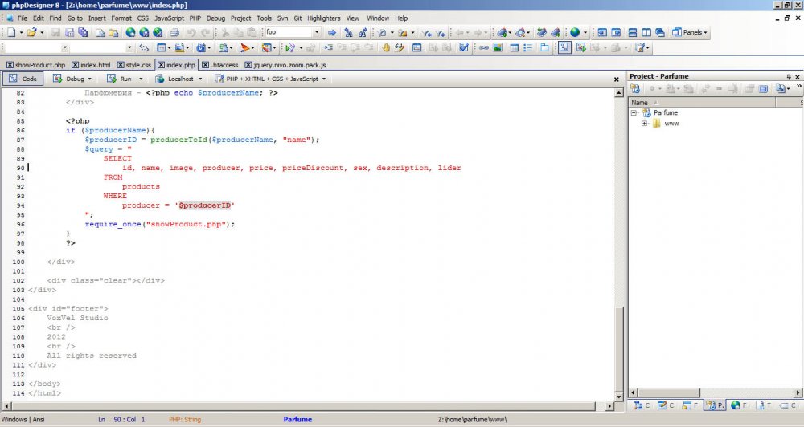Click the print icon in toolbar

174,32
